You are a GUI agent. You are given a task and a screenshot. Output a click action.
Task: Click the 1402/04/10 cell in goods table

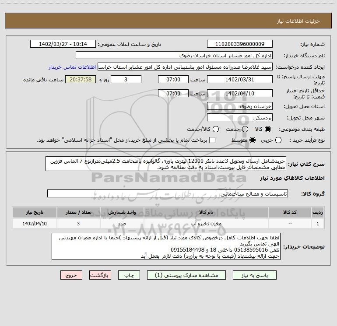pos(35,224)
